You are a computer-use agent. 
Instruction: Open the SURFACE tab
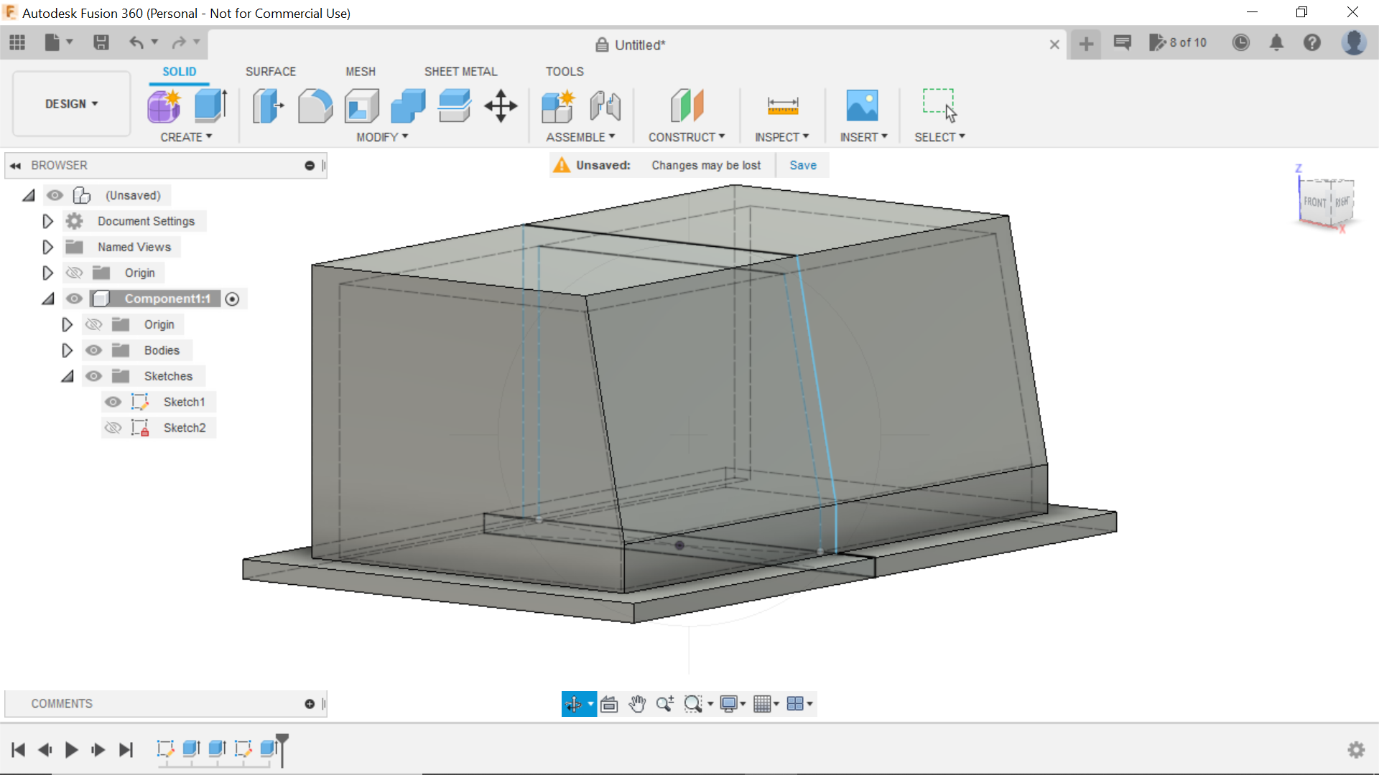tap(271, 71)
